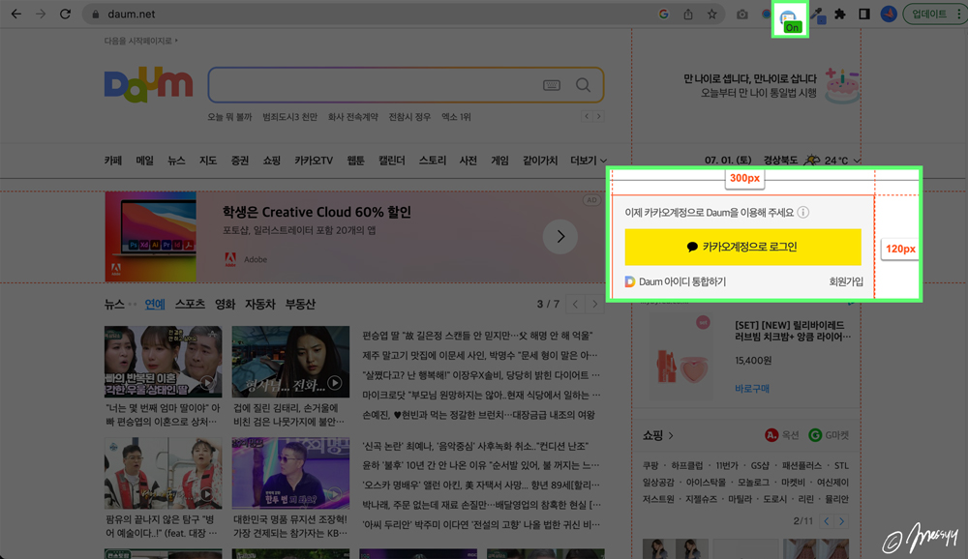Open trending term 엑소 1위
This screenshot has width=968, height=559.
(x=456, y=117)
